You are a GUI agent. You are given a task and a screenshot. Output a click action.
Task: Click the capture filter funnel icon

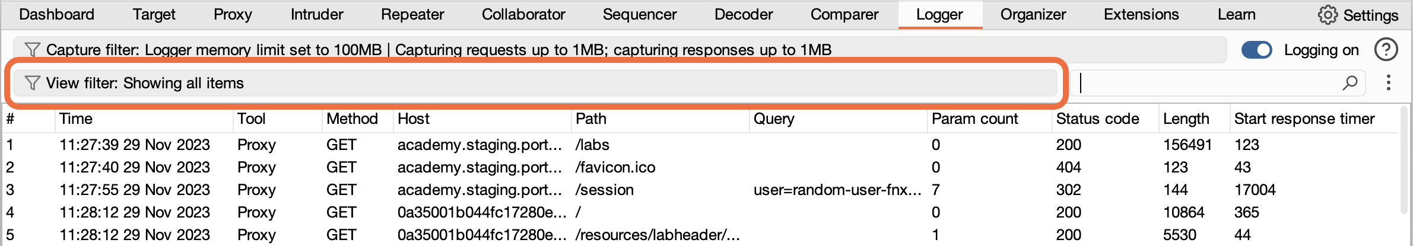(32, 50)
